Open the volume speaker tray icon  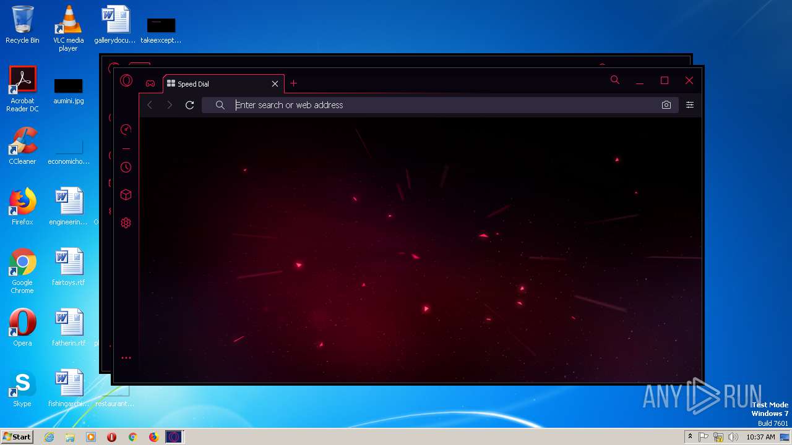[x=733, y=437]
